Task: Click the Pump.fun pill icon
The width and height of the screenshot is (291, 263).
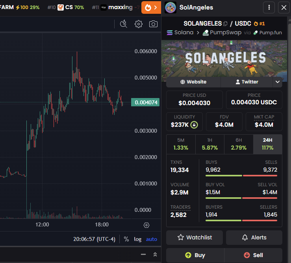Action: coord(256,33)
